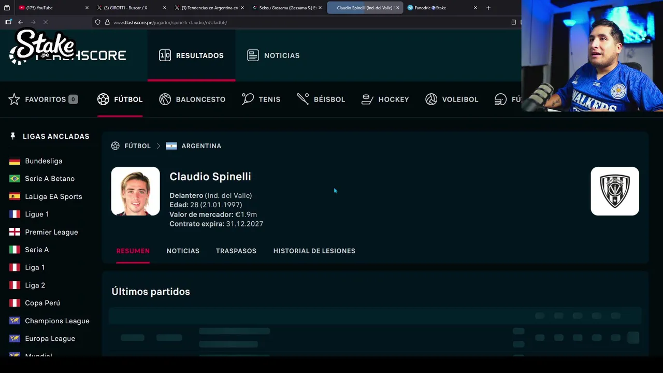Image resolution: width=663 pixels, height=373 pixels.
Task: Switch to the Noticias player tab
Action: [x=183, y=251]
